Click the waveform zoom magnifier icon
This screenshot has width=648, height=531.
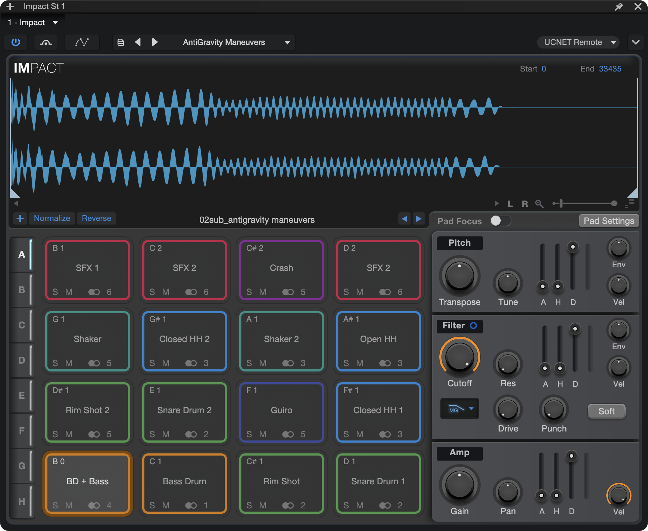point(539,204)
